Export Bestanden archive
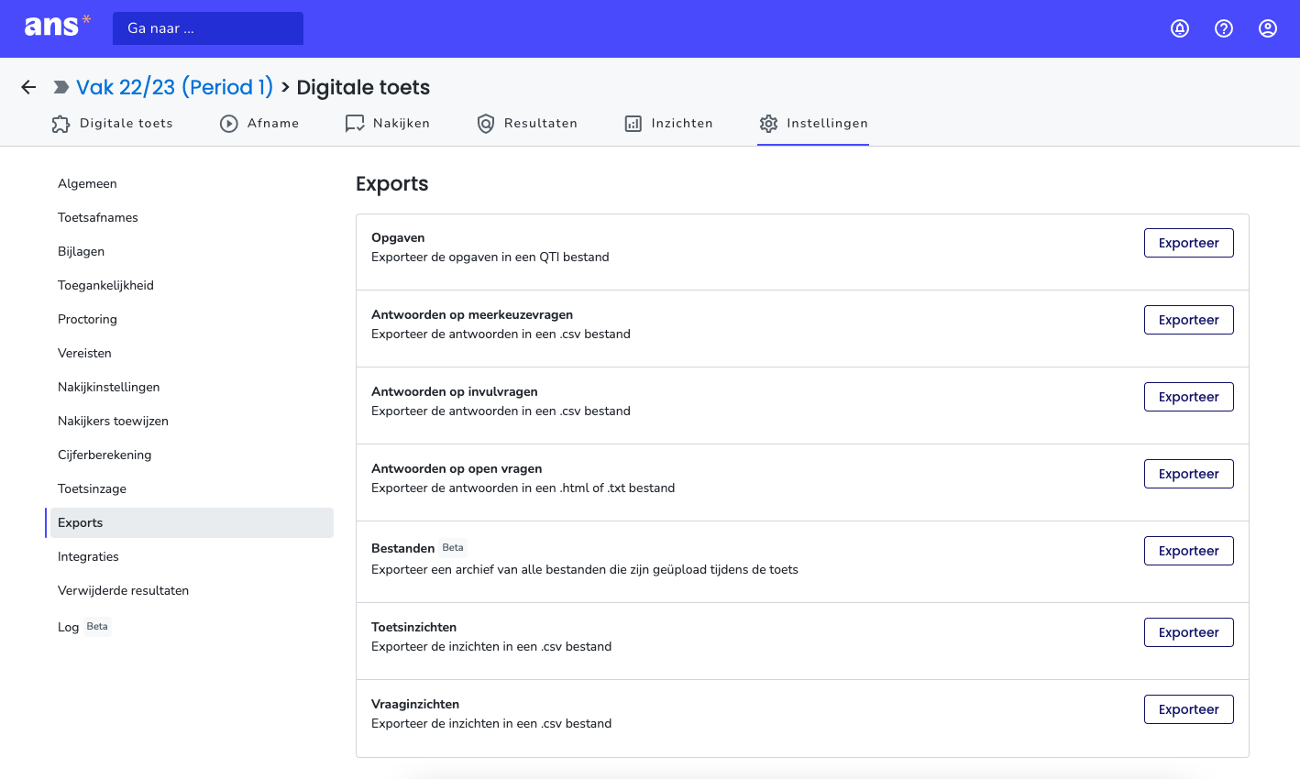This screenshot has height=779, width=1300. pos(1188,551)
